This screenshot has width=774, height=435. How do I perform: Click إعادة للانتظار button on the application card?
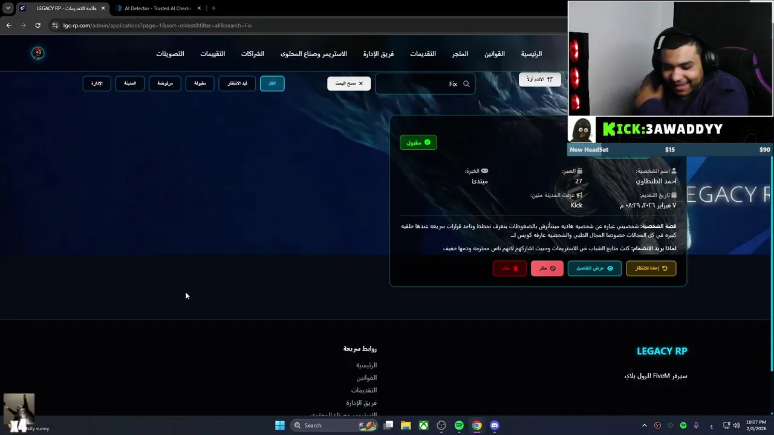[x=651, y=268]
